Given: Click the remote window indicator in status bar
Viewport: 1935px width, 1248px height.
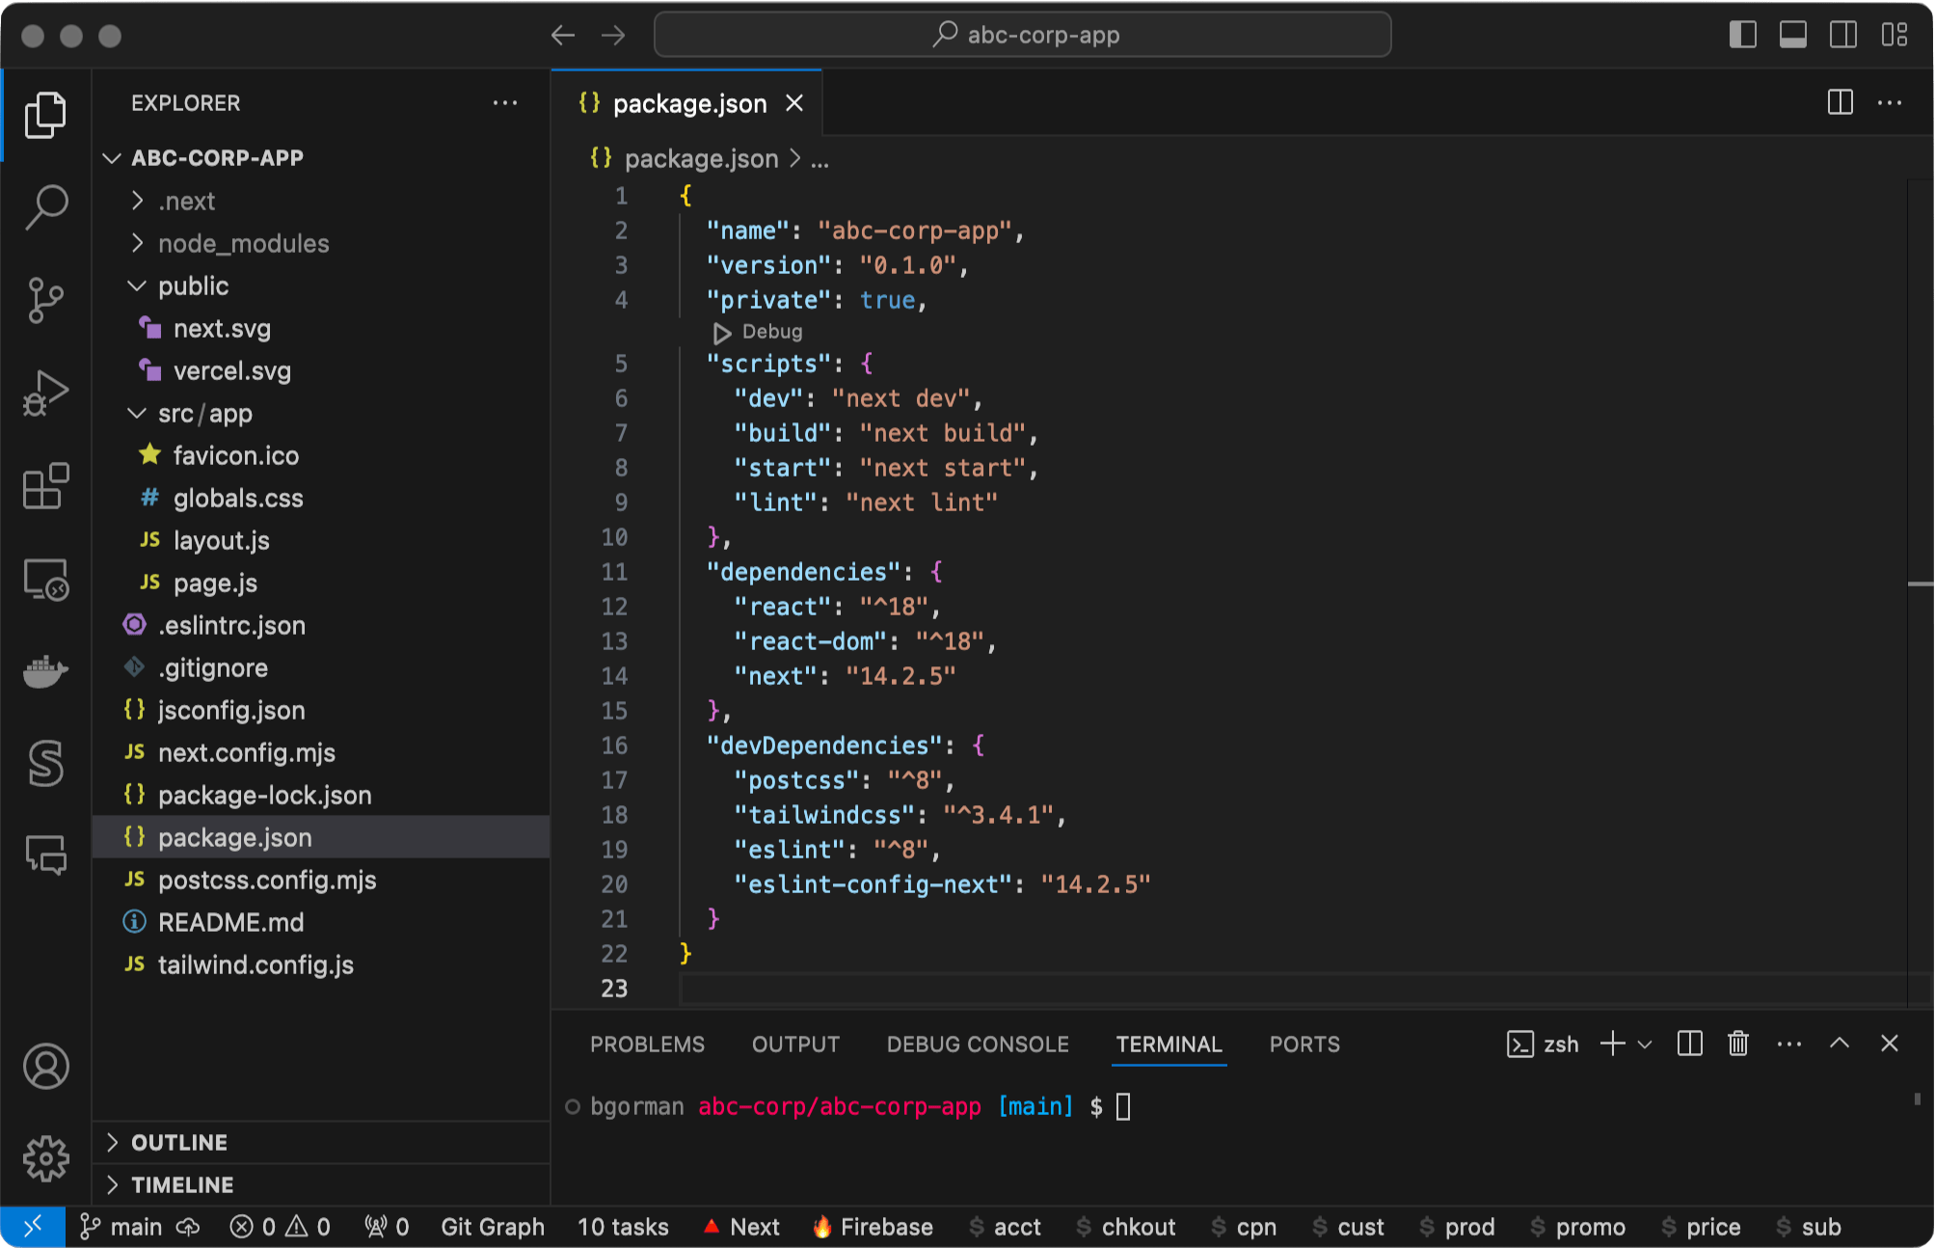Looking at the screenshot, I should coord(33,1227).
